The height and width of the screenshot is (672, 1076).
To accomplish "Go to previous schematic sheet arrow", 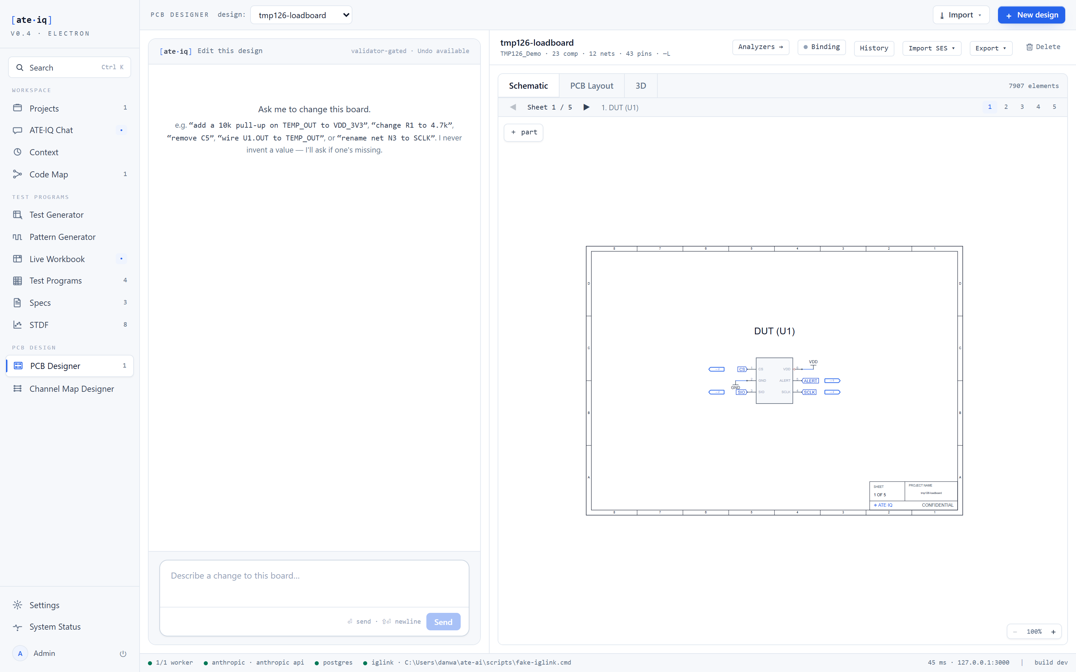I will pos(513,107).
